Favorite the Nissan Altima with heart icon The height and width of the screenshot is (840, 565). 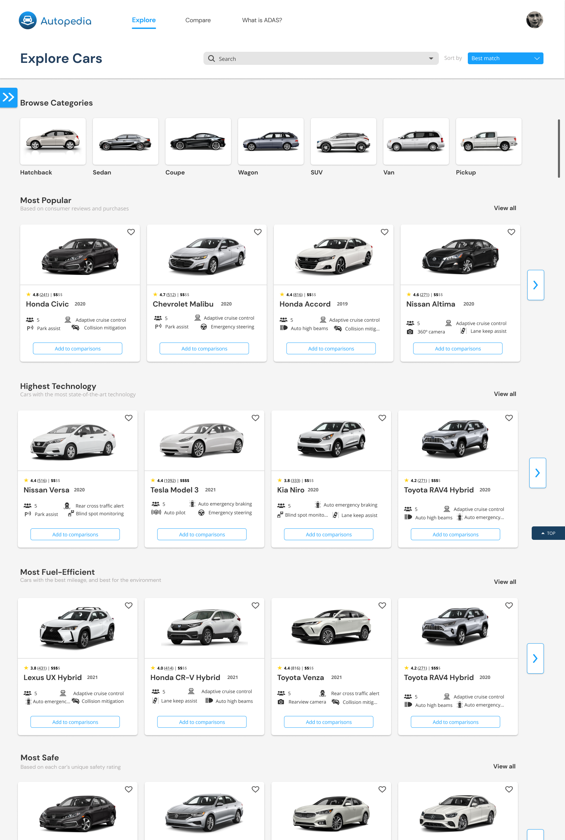(x=512, y=232)
